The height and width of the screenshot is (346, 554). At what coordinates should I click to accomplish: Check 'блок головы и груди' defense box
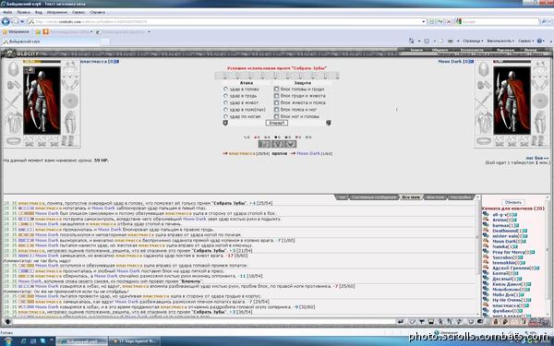[276, 89]
